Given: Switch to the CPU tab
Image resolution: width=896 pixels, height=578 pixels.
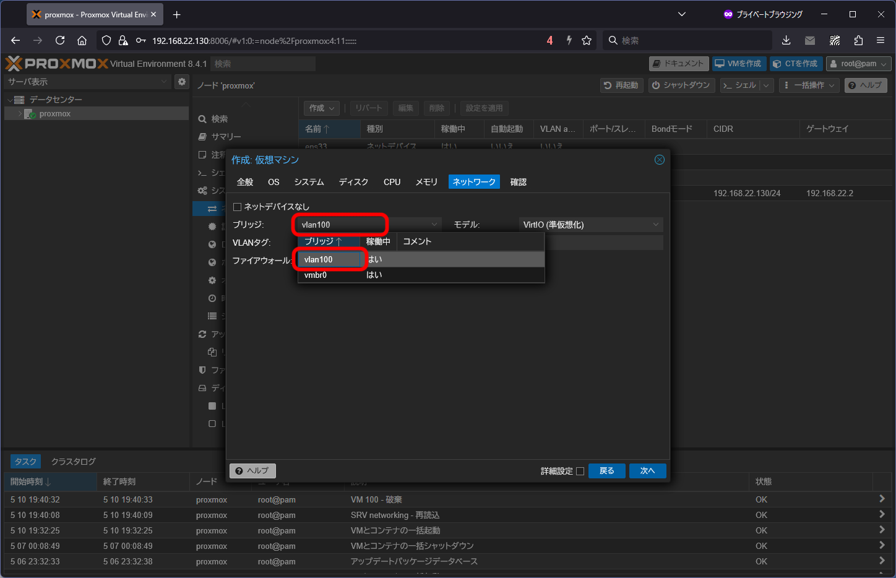Looking at the screenshot, I should (x=392, y=182).
